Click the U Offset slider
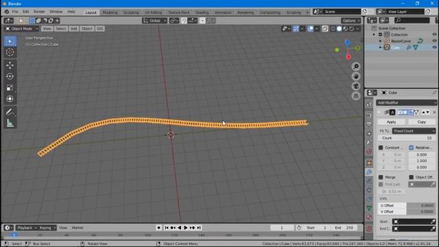439x247 pixels. 407,206
